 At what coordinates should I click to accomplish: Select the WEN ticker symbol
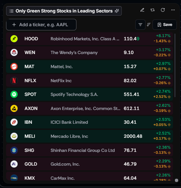[x=30, y=52]
